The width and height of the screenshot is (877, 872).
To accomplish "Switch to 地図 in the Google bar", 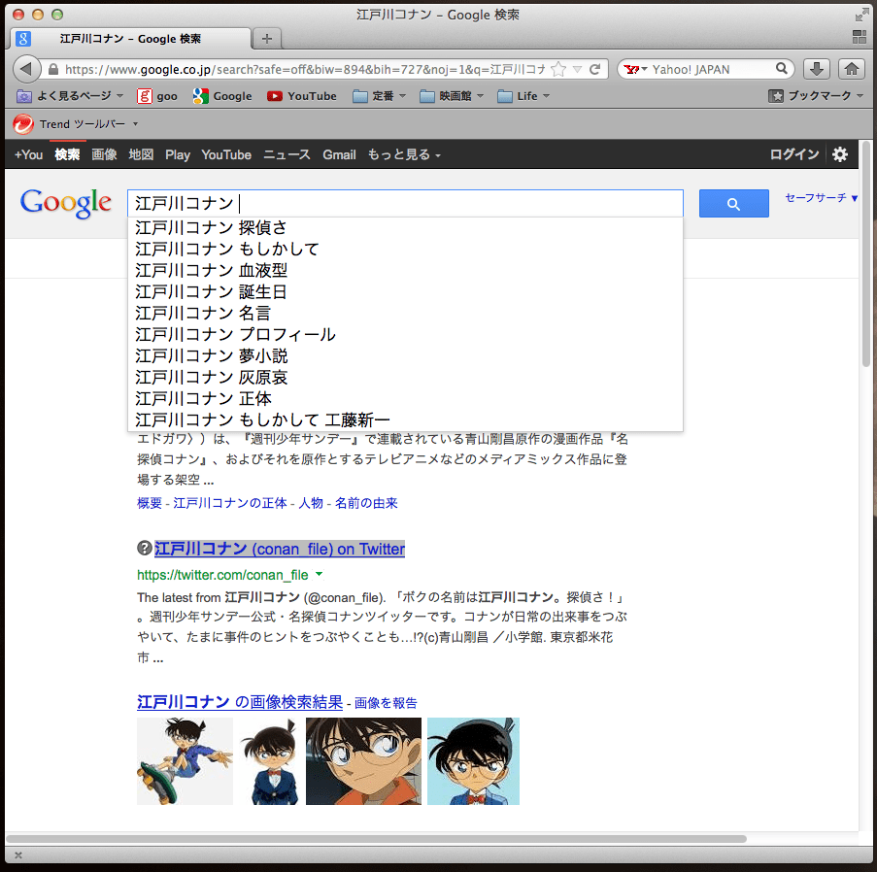I will click(141, 154).
